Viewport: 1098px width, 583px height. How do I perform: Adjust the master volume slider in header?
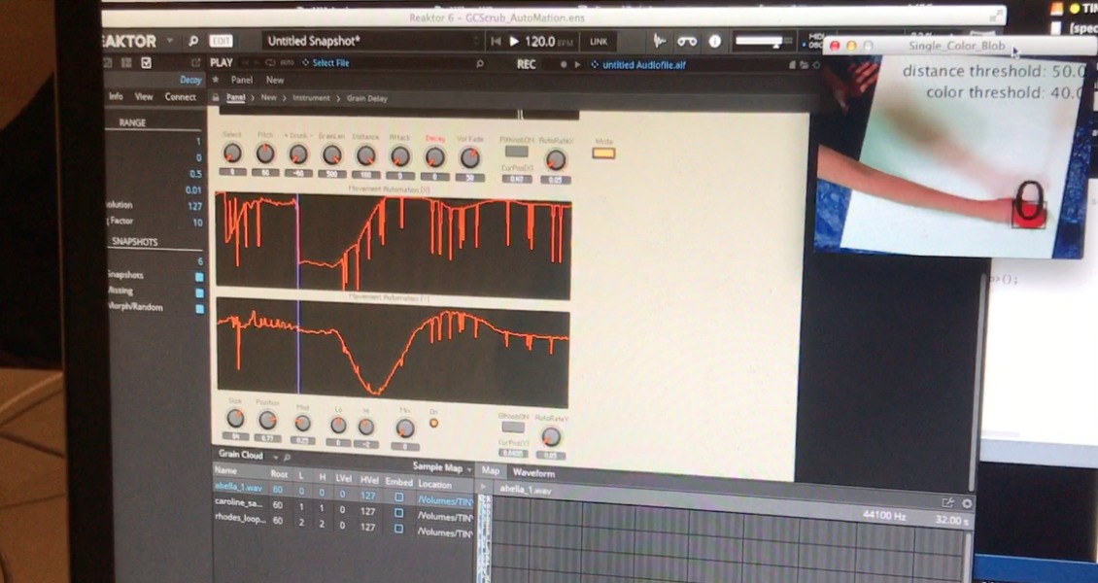764,42
